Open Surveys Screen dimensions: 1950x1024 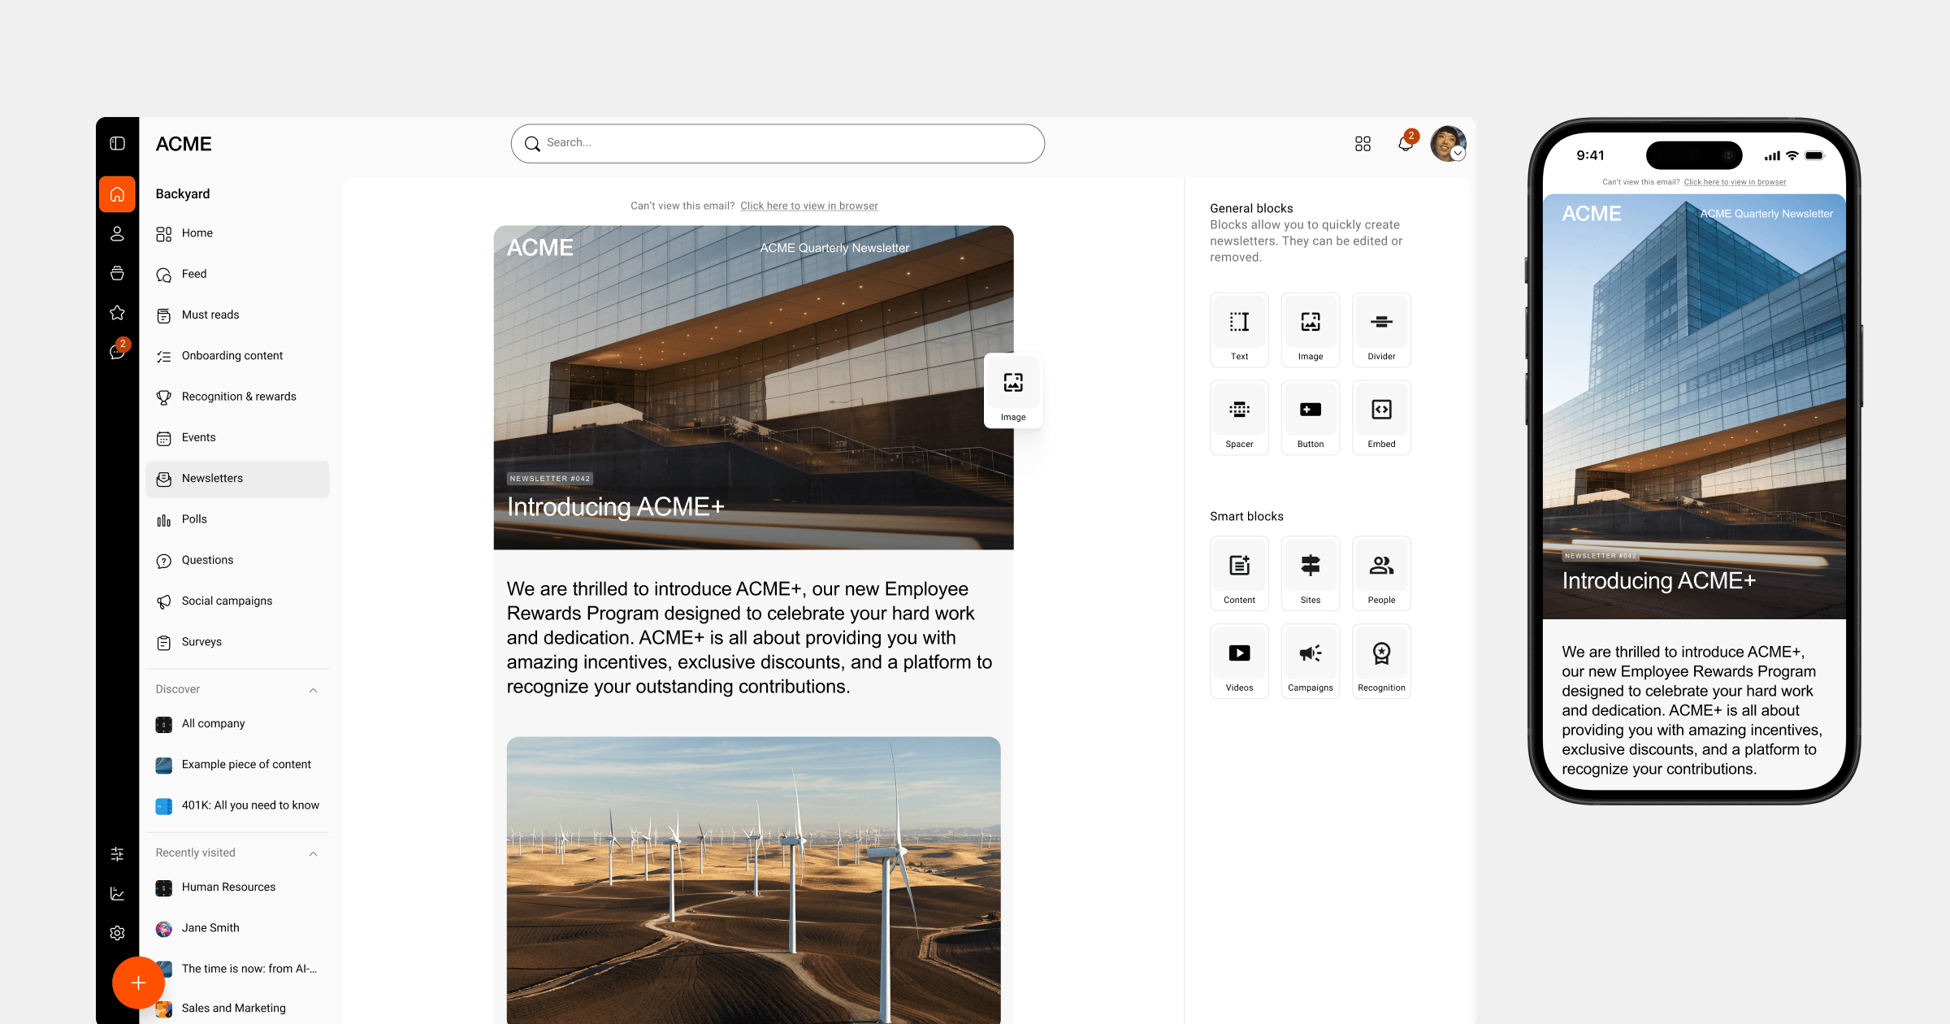237,642
